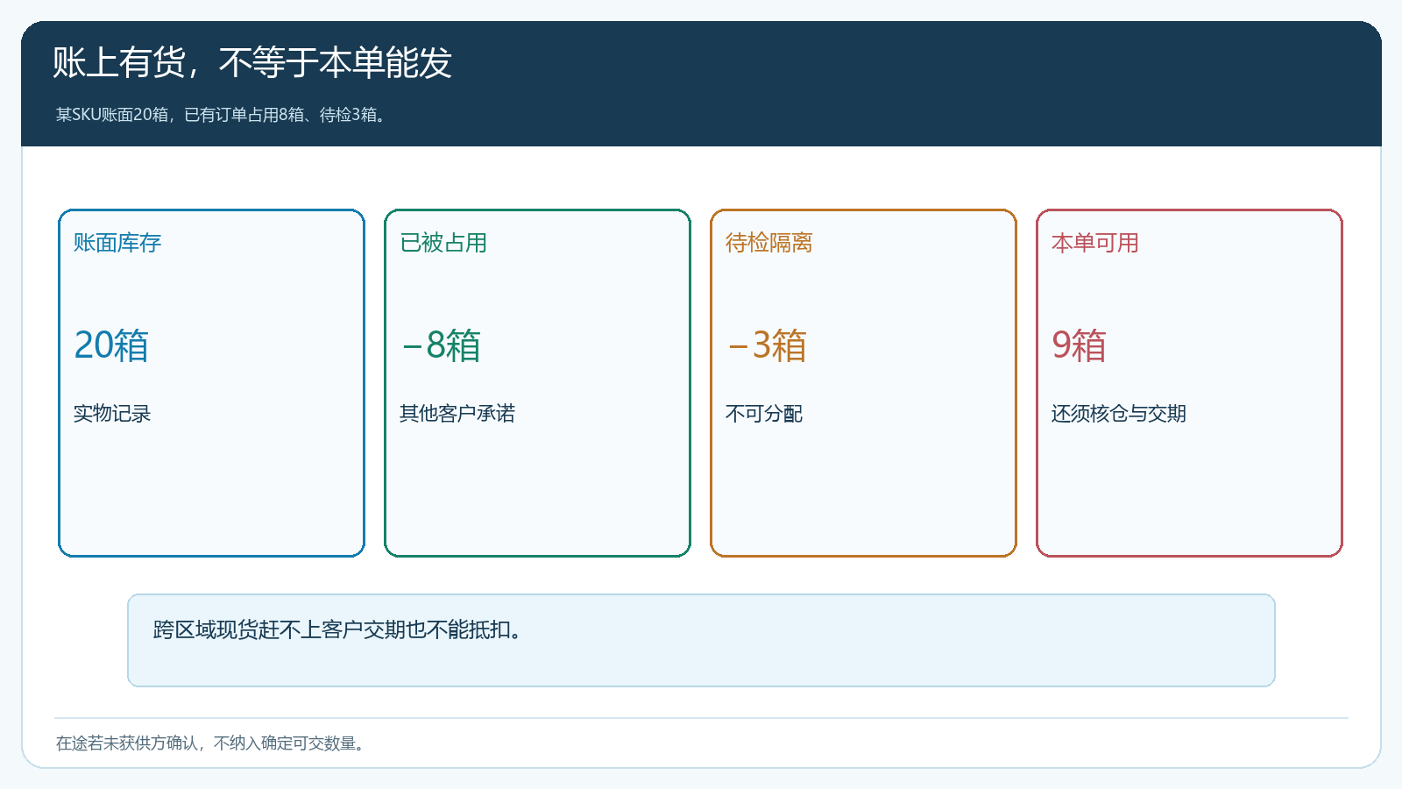Click the 其他客户承诺 label
Screen dimensions: 1402x789
coord(457,414)
